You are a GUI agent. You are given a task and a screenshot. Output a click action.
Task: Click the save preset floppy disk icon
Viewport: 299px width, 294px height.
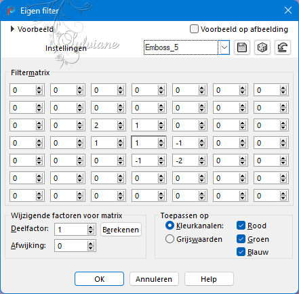[242, 47]
